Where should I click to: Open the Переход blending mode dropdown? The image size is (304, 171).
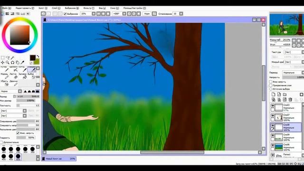(293, 73)
